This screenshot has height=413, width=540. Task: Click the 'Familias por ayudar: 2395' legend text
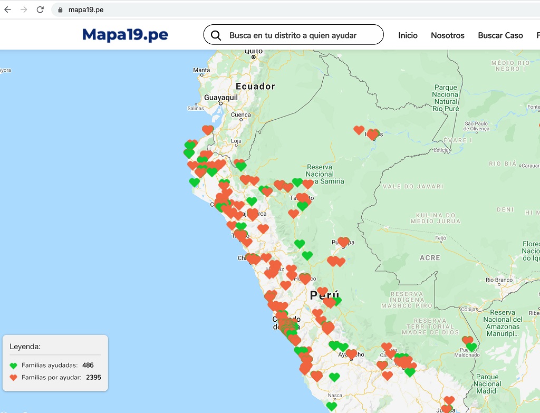point(61,377)
